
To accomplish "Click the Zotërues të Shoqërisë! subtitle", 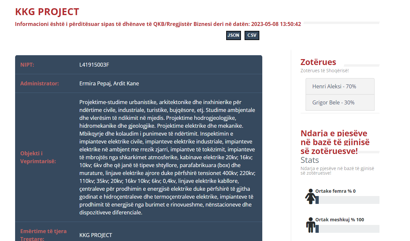I will (x=324, y=71).
